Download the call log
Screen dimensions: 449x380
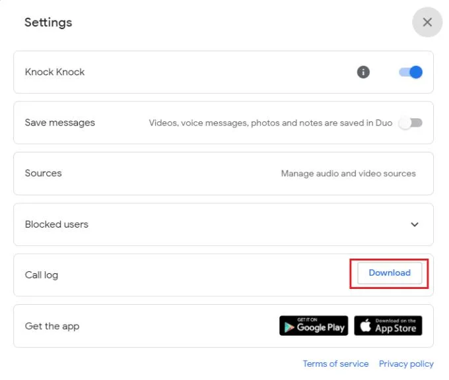390,273
